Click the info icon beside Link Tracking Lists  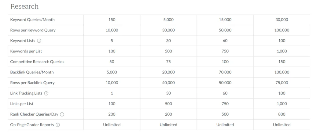(46, 93)
